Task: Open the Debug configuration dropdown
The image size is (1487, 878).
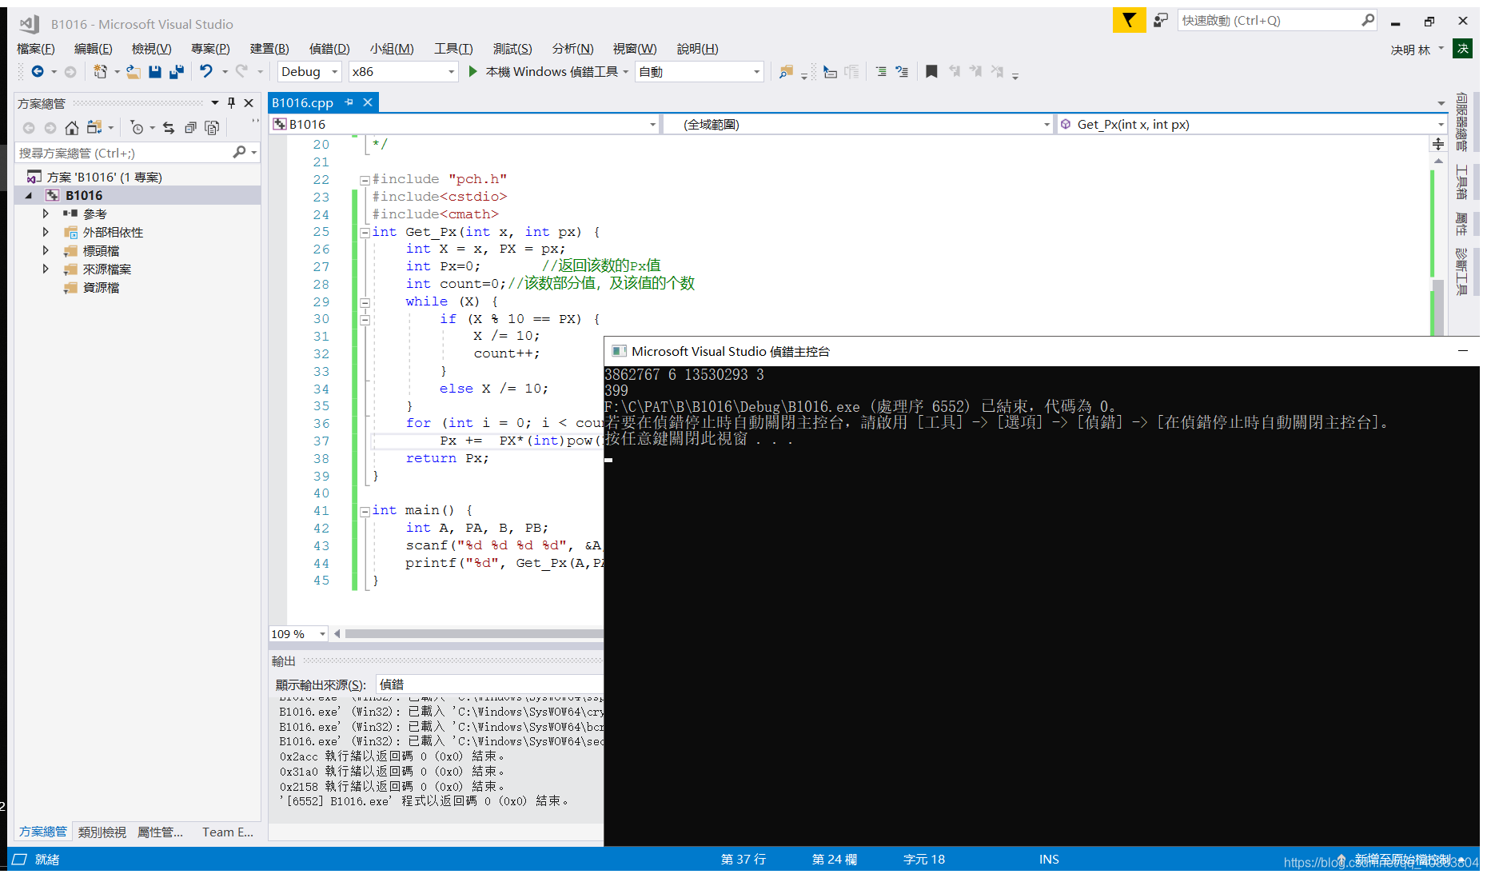Action: click(x=309, y=72)
